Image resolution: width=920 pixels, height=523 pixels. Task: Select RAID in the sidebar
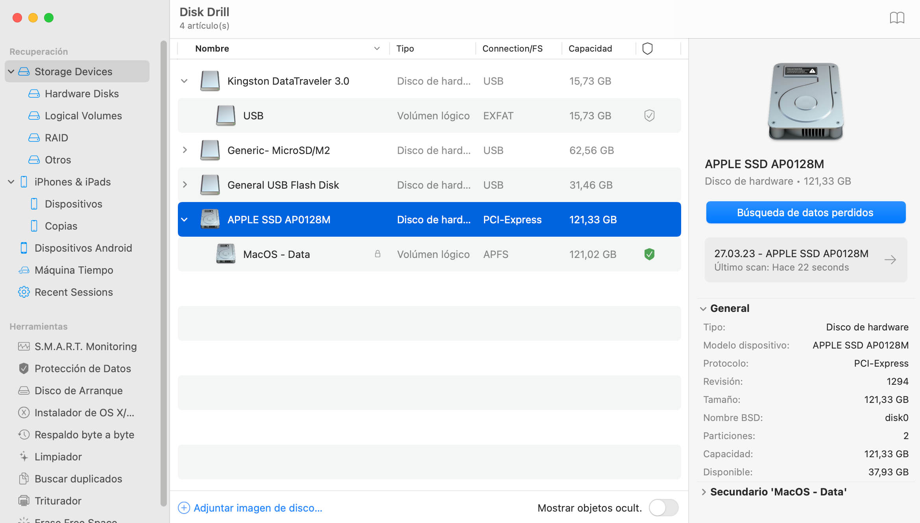coord(56,137)
